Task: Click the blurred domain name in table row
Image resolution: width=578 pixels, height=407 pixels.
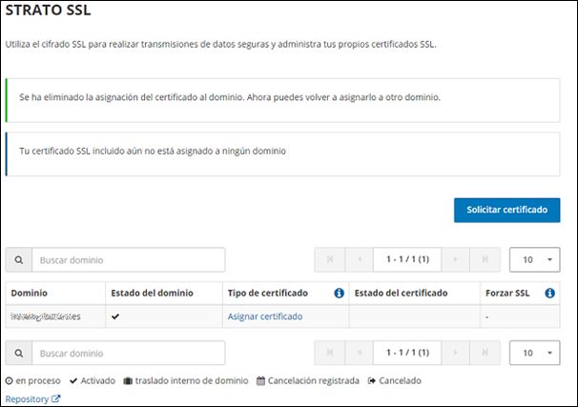Action: click(x=46, y=316)
